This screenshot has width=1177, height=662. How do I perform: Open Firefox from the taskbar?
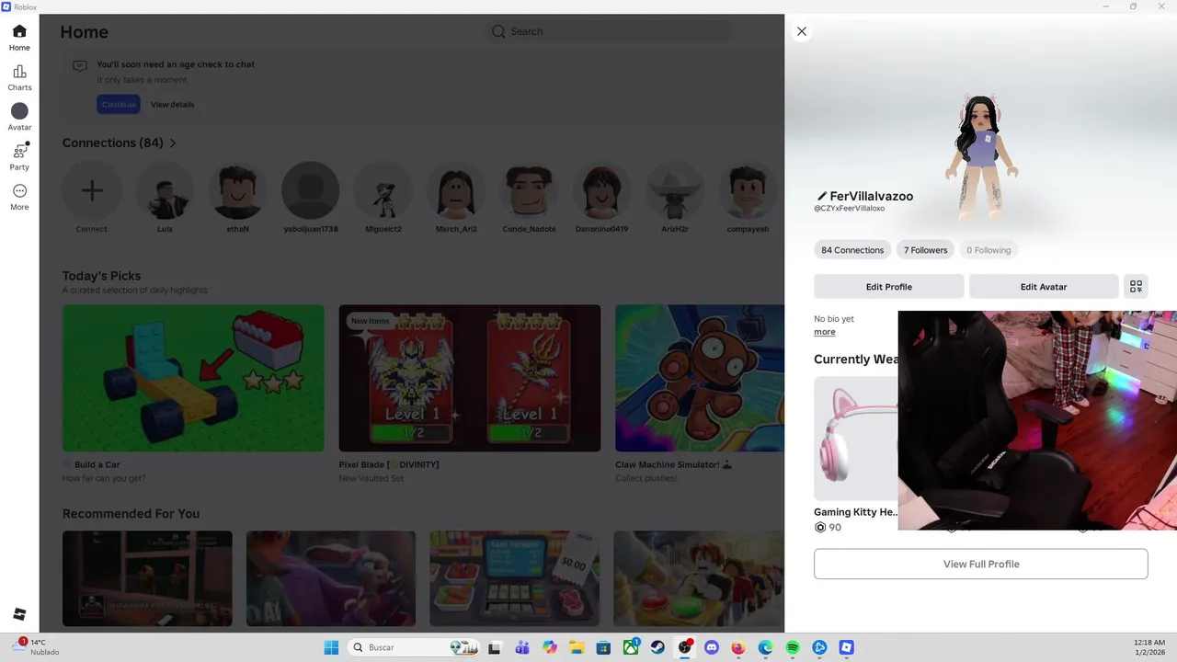tap(738, 647)
